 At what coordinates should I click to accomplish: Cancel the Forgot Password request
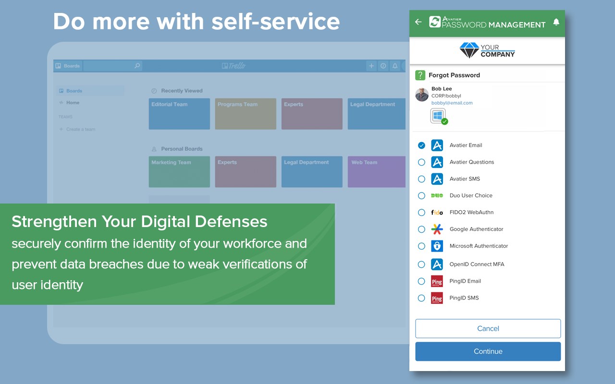pos(488,329)
